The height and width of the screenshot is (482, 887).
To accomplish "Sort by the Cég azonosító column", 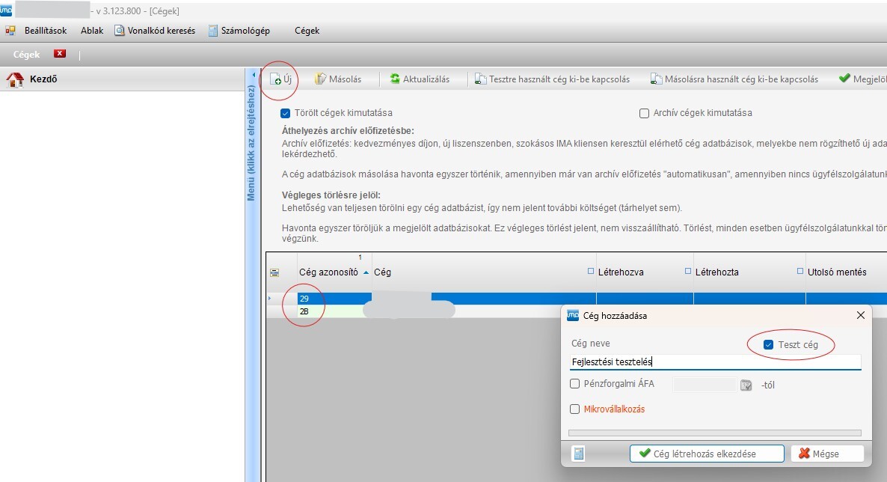I will (x=328, y=272).
